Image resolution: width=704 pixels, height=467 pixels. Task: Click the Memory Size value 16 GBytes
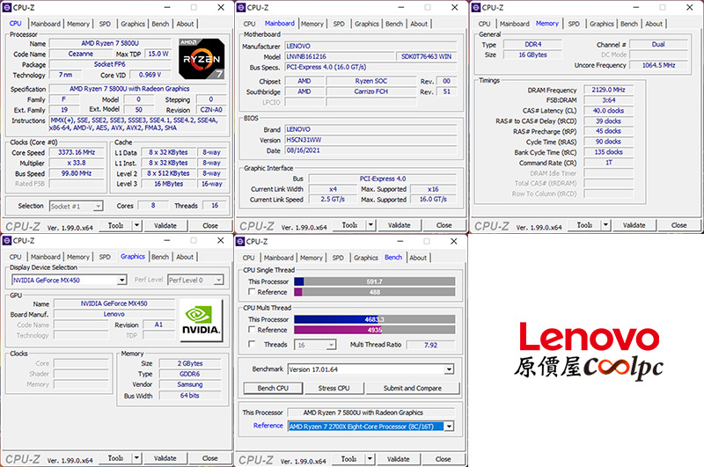tap(532, 55)
